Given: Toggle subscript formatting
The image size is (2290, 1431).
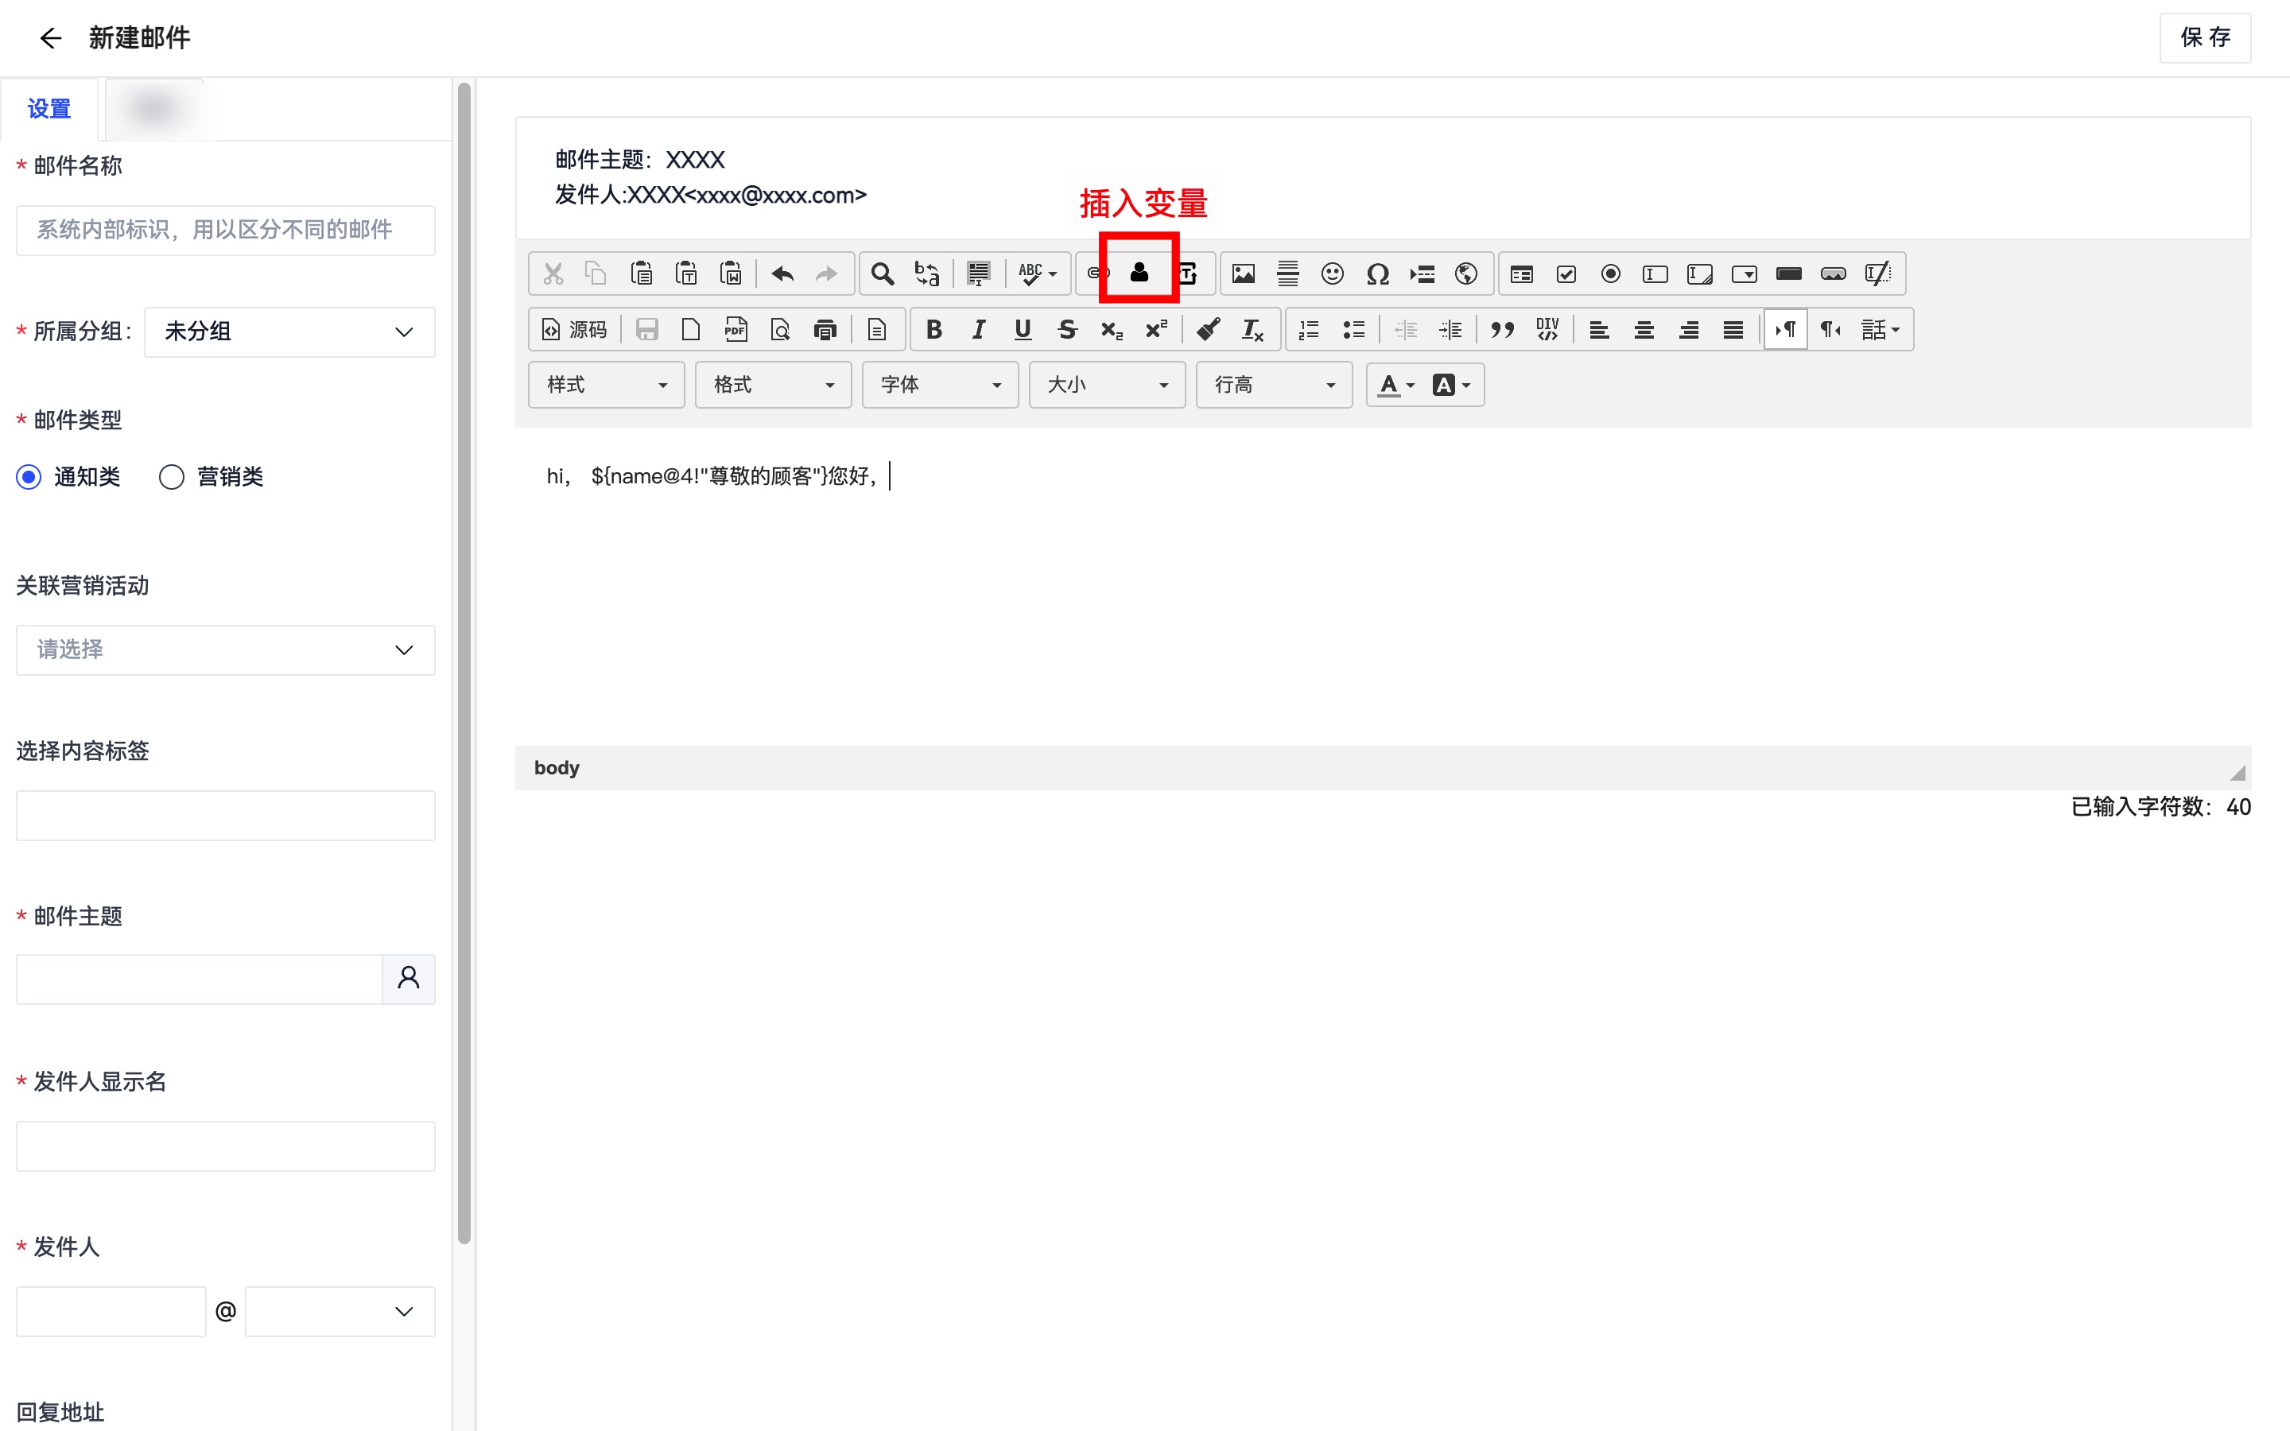Looking at the screenshot, I should click(1112, 329).
